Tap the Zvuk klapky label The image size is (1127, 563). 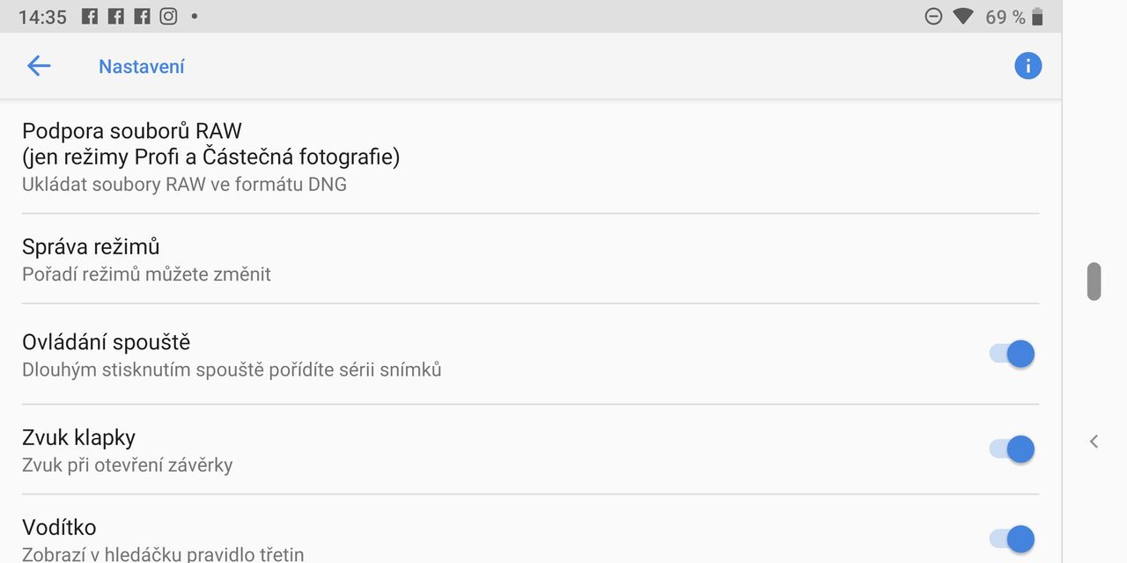(79, 437)
